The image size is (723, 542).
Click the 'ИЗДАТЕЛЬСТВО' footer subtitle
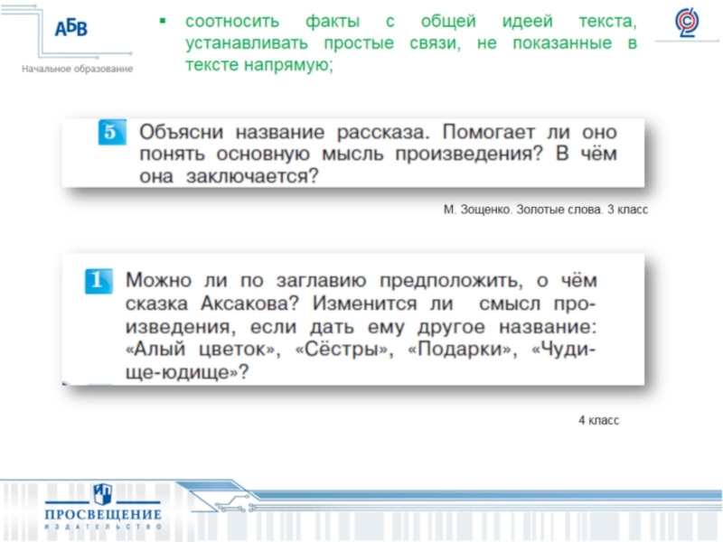(x=103, y=527)
